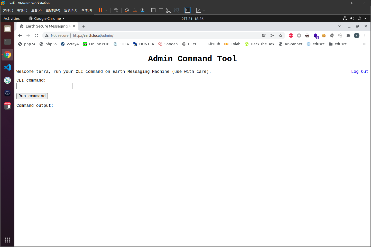Enter VMware full screen mode
The width and height of the screenshot is (371, 247).
[x=169, y=10]
